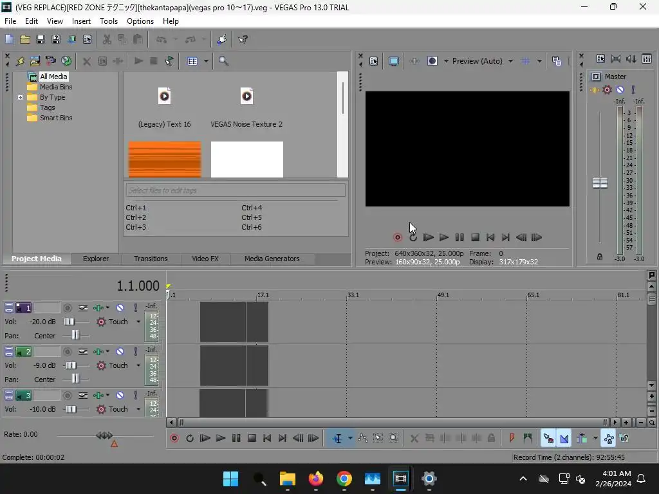Image resolution: width=659 pixels, height=494 pixels.
Task: Mute the Master bus output
Action: [x=620, y=89]
